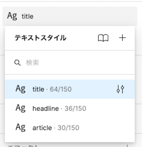
Task: Click the Ag preview beside headline style
Action: (21, 108)
